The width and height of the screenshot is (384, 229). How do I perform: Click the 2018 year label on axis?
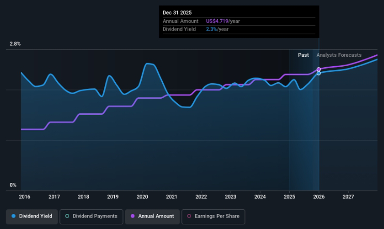(x=84, y=197)
